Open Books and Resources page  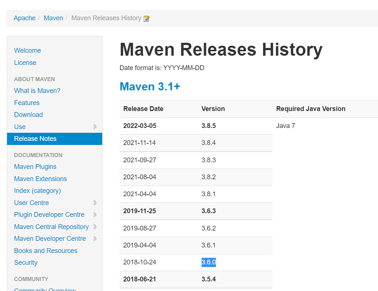[x=45, y=251]
